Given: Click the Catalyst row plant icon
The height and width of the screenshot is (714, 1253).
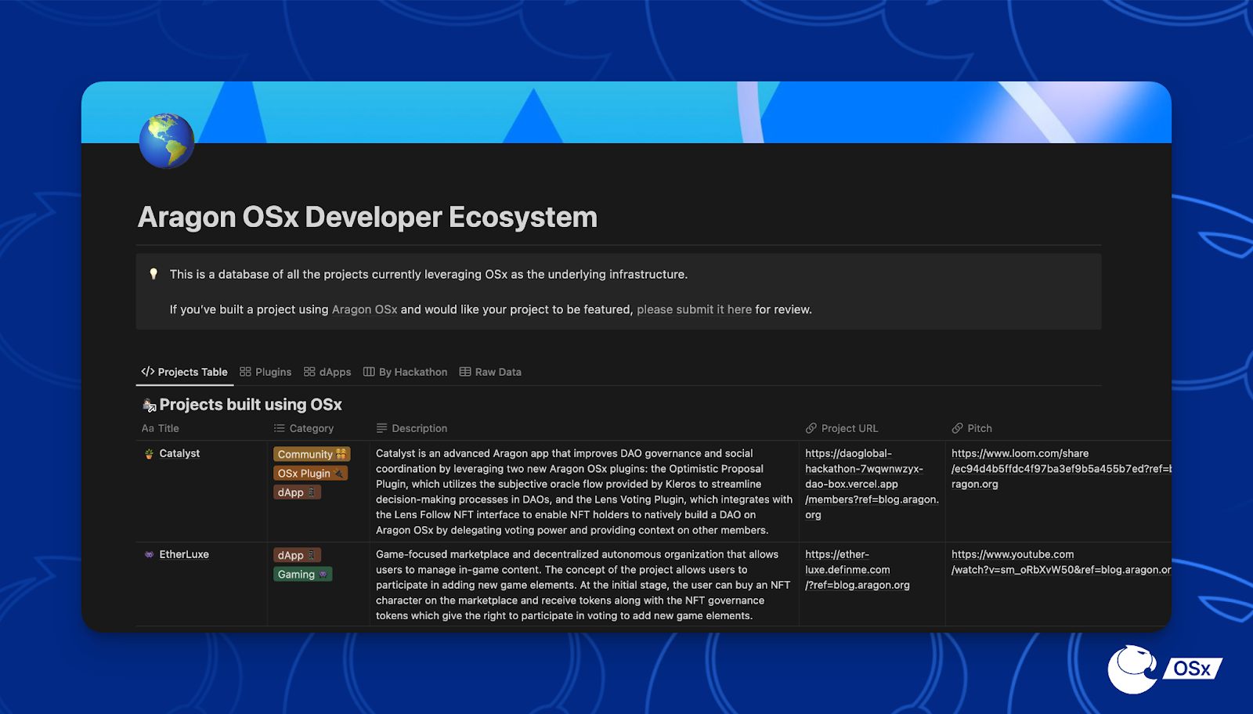Looking at the screenshot, I should pos(149,453).
